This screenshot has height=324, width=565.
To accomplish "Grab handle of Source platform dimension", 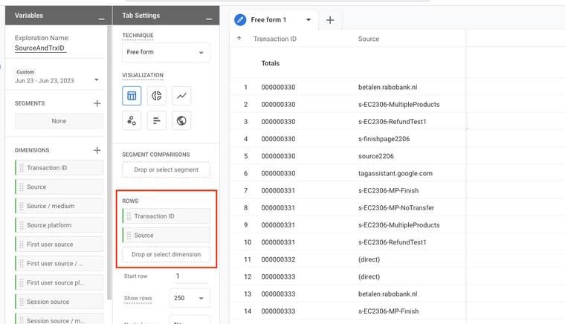I will pos(22,225).
